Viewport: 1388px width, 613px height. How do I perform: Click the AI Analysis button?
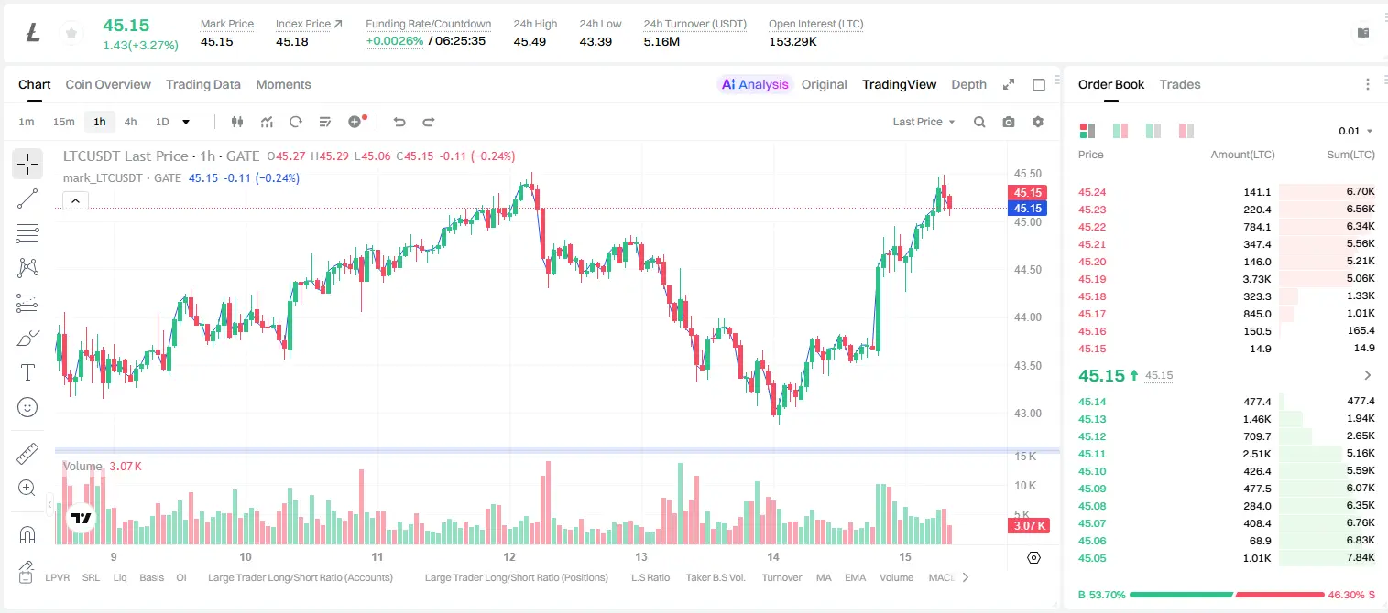pyautogui.click(x=755, y=84)
